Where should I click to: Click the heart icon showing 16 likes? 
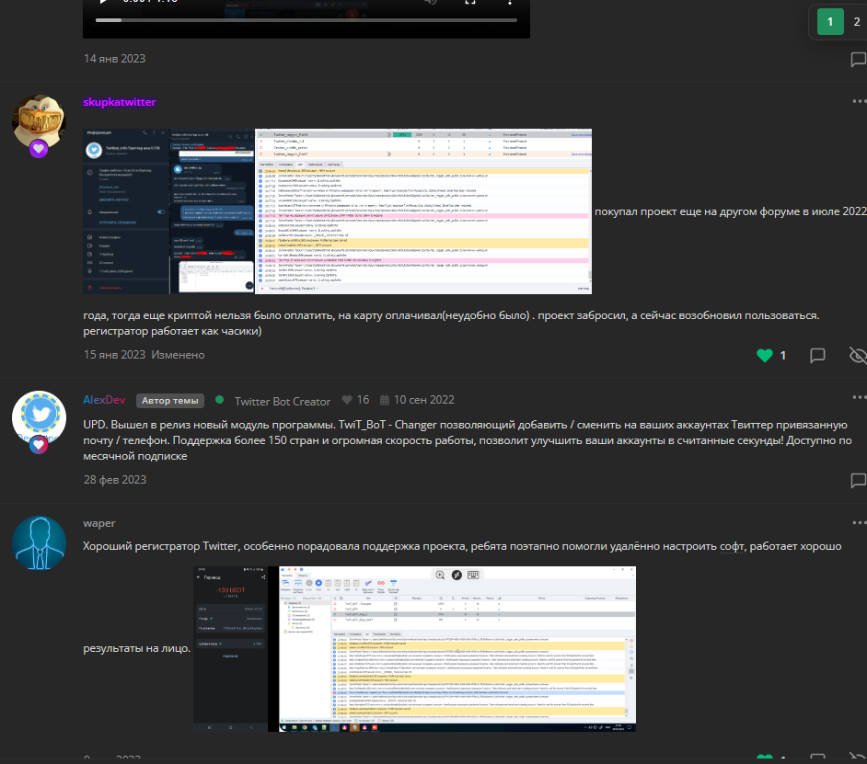click(x=347, y=399)
